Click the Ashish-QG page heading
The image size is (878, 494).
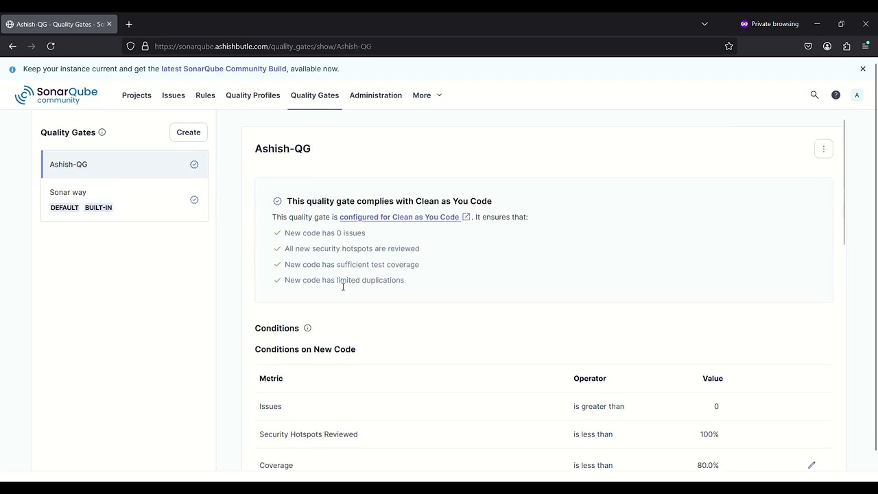[283, 149]
